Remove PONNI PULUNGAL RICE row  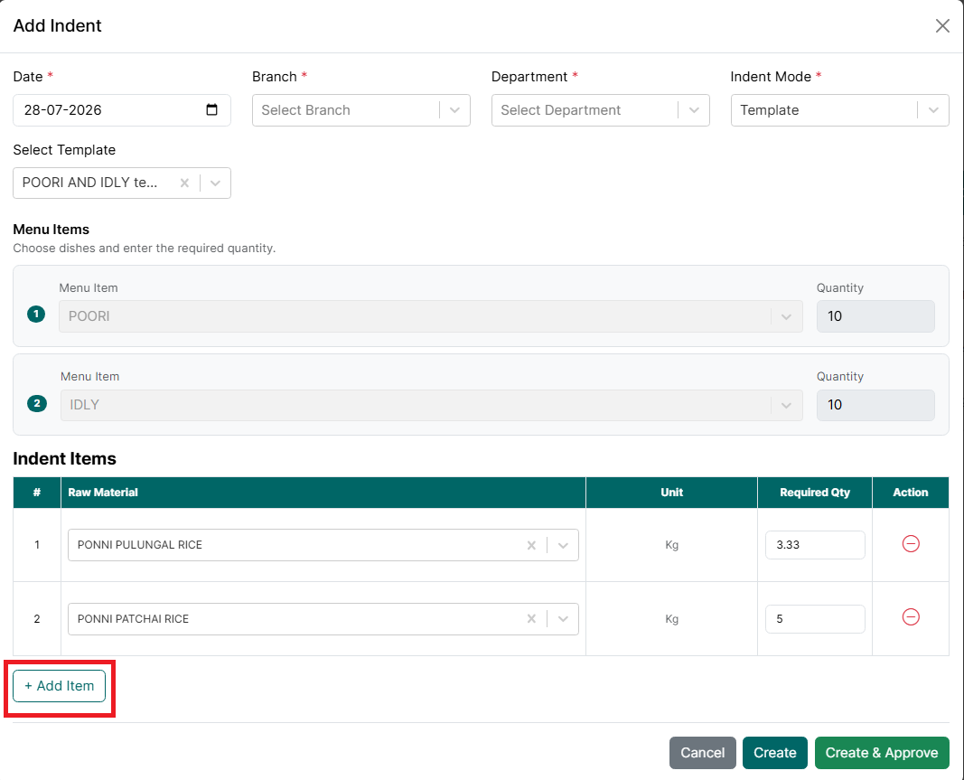tap(911, 544)
